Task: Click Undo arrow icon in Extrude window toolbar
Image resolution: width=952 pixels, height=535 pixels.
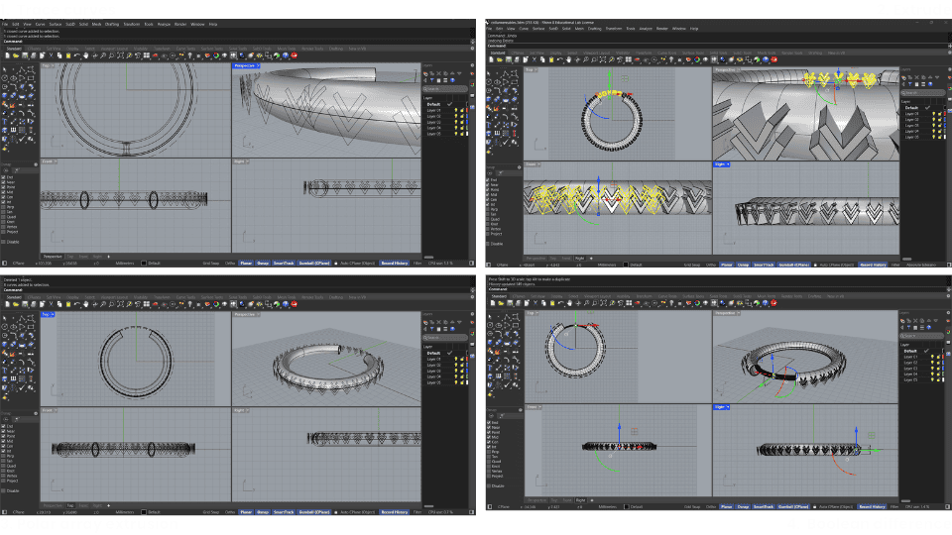Action: 558,60
